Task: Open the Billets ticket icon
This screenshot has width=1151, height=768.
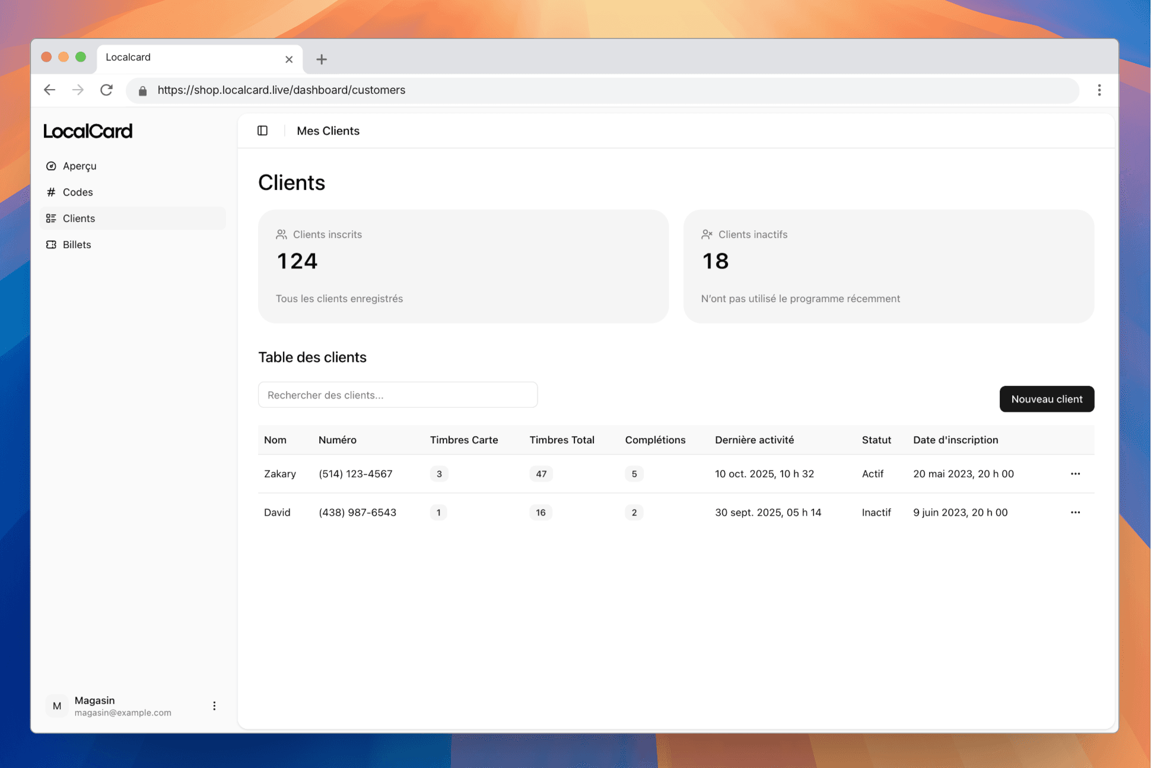Action: [51, 245]
